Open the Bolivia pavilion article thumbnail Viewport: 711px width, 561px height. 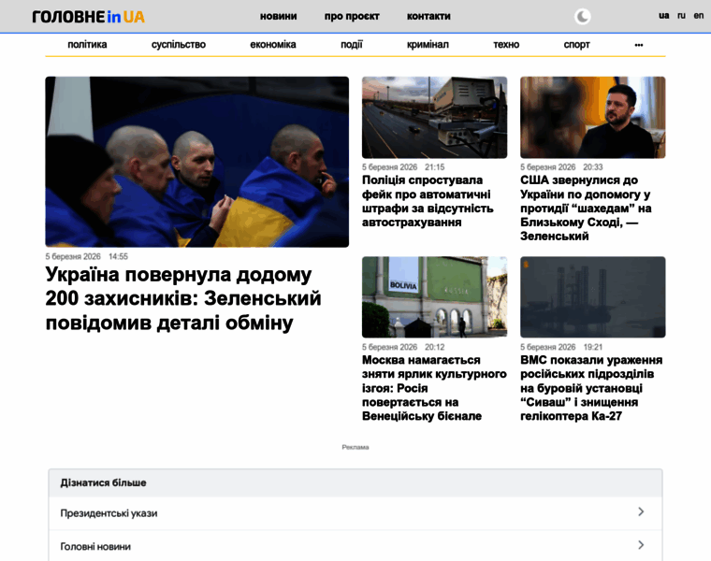coord(434,297)
